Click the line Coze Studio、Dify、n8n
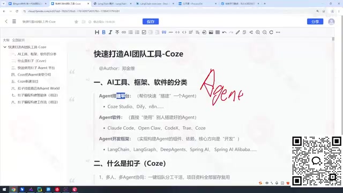The height and width of the screenshot is (193, 343). (x=136, y=107)
